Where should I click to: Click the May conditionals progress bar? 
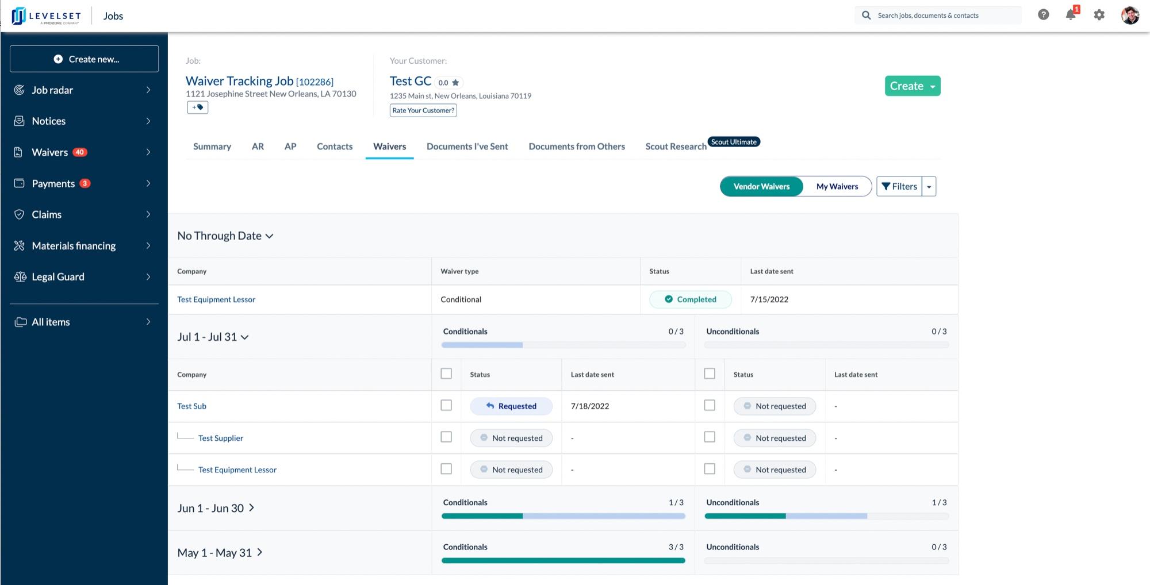[563, 560]
